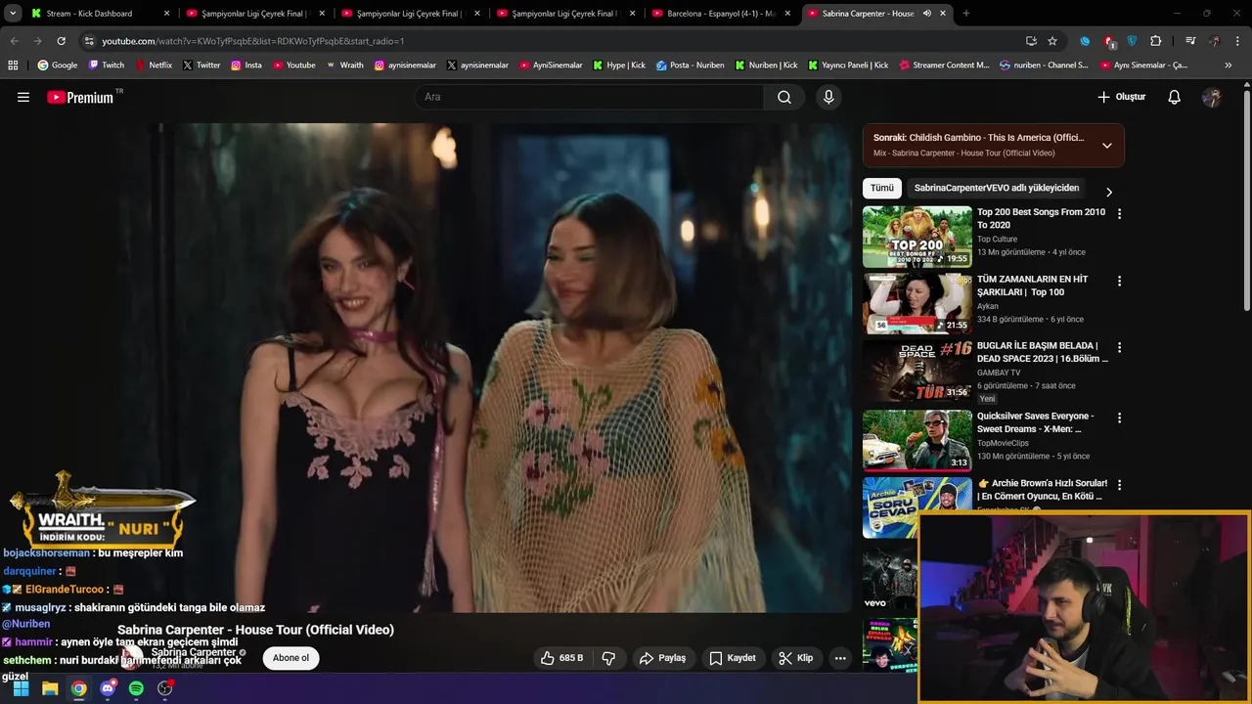Viewport: 1252px width, 704px height.
Task: Go back to previous page
Action: click(14, 41)
